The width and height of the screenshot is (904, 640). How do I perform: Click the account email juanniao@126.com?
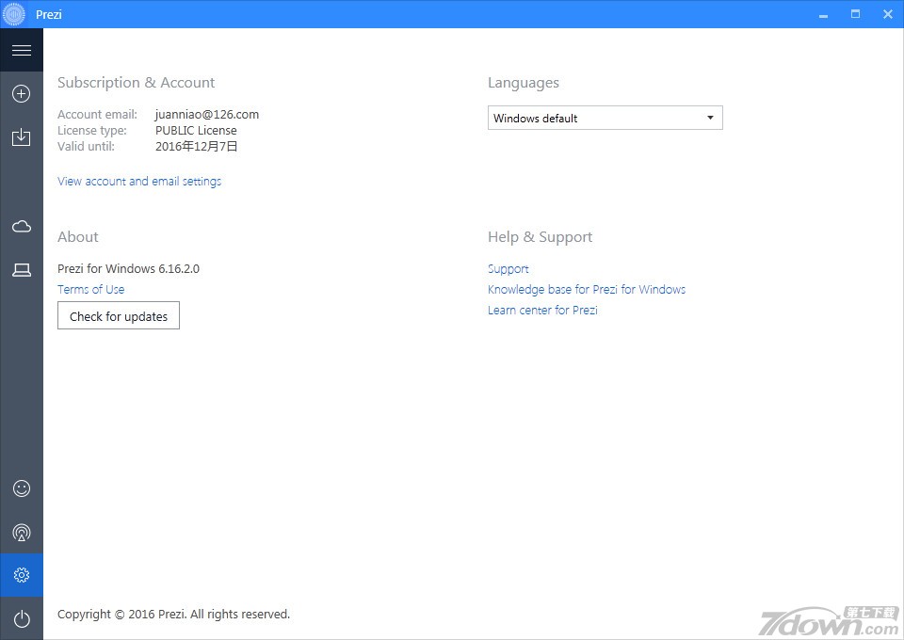207,114
